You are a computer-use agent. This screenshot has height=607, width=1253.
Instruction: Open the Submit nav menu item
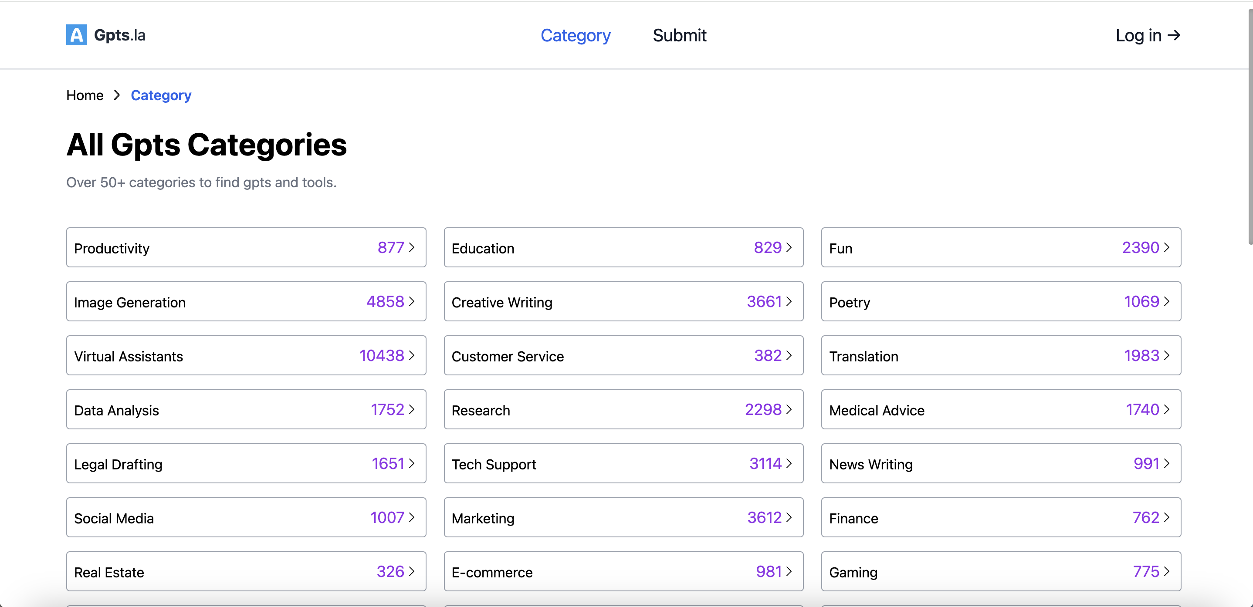click(x=679, y=35)
